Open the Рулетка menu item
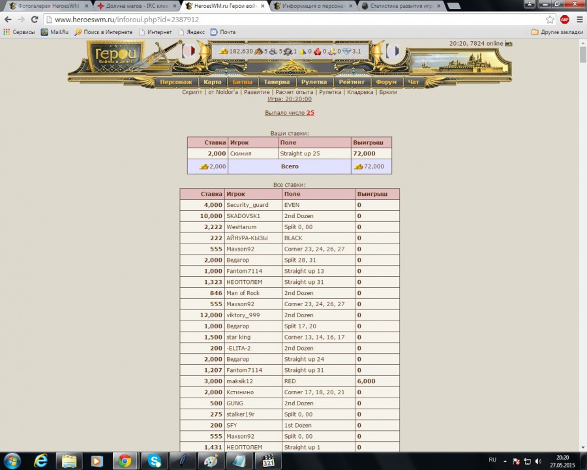 tap(314, 82)
